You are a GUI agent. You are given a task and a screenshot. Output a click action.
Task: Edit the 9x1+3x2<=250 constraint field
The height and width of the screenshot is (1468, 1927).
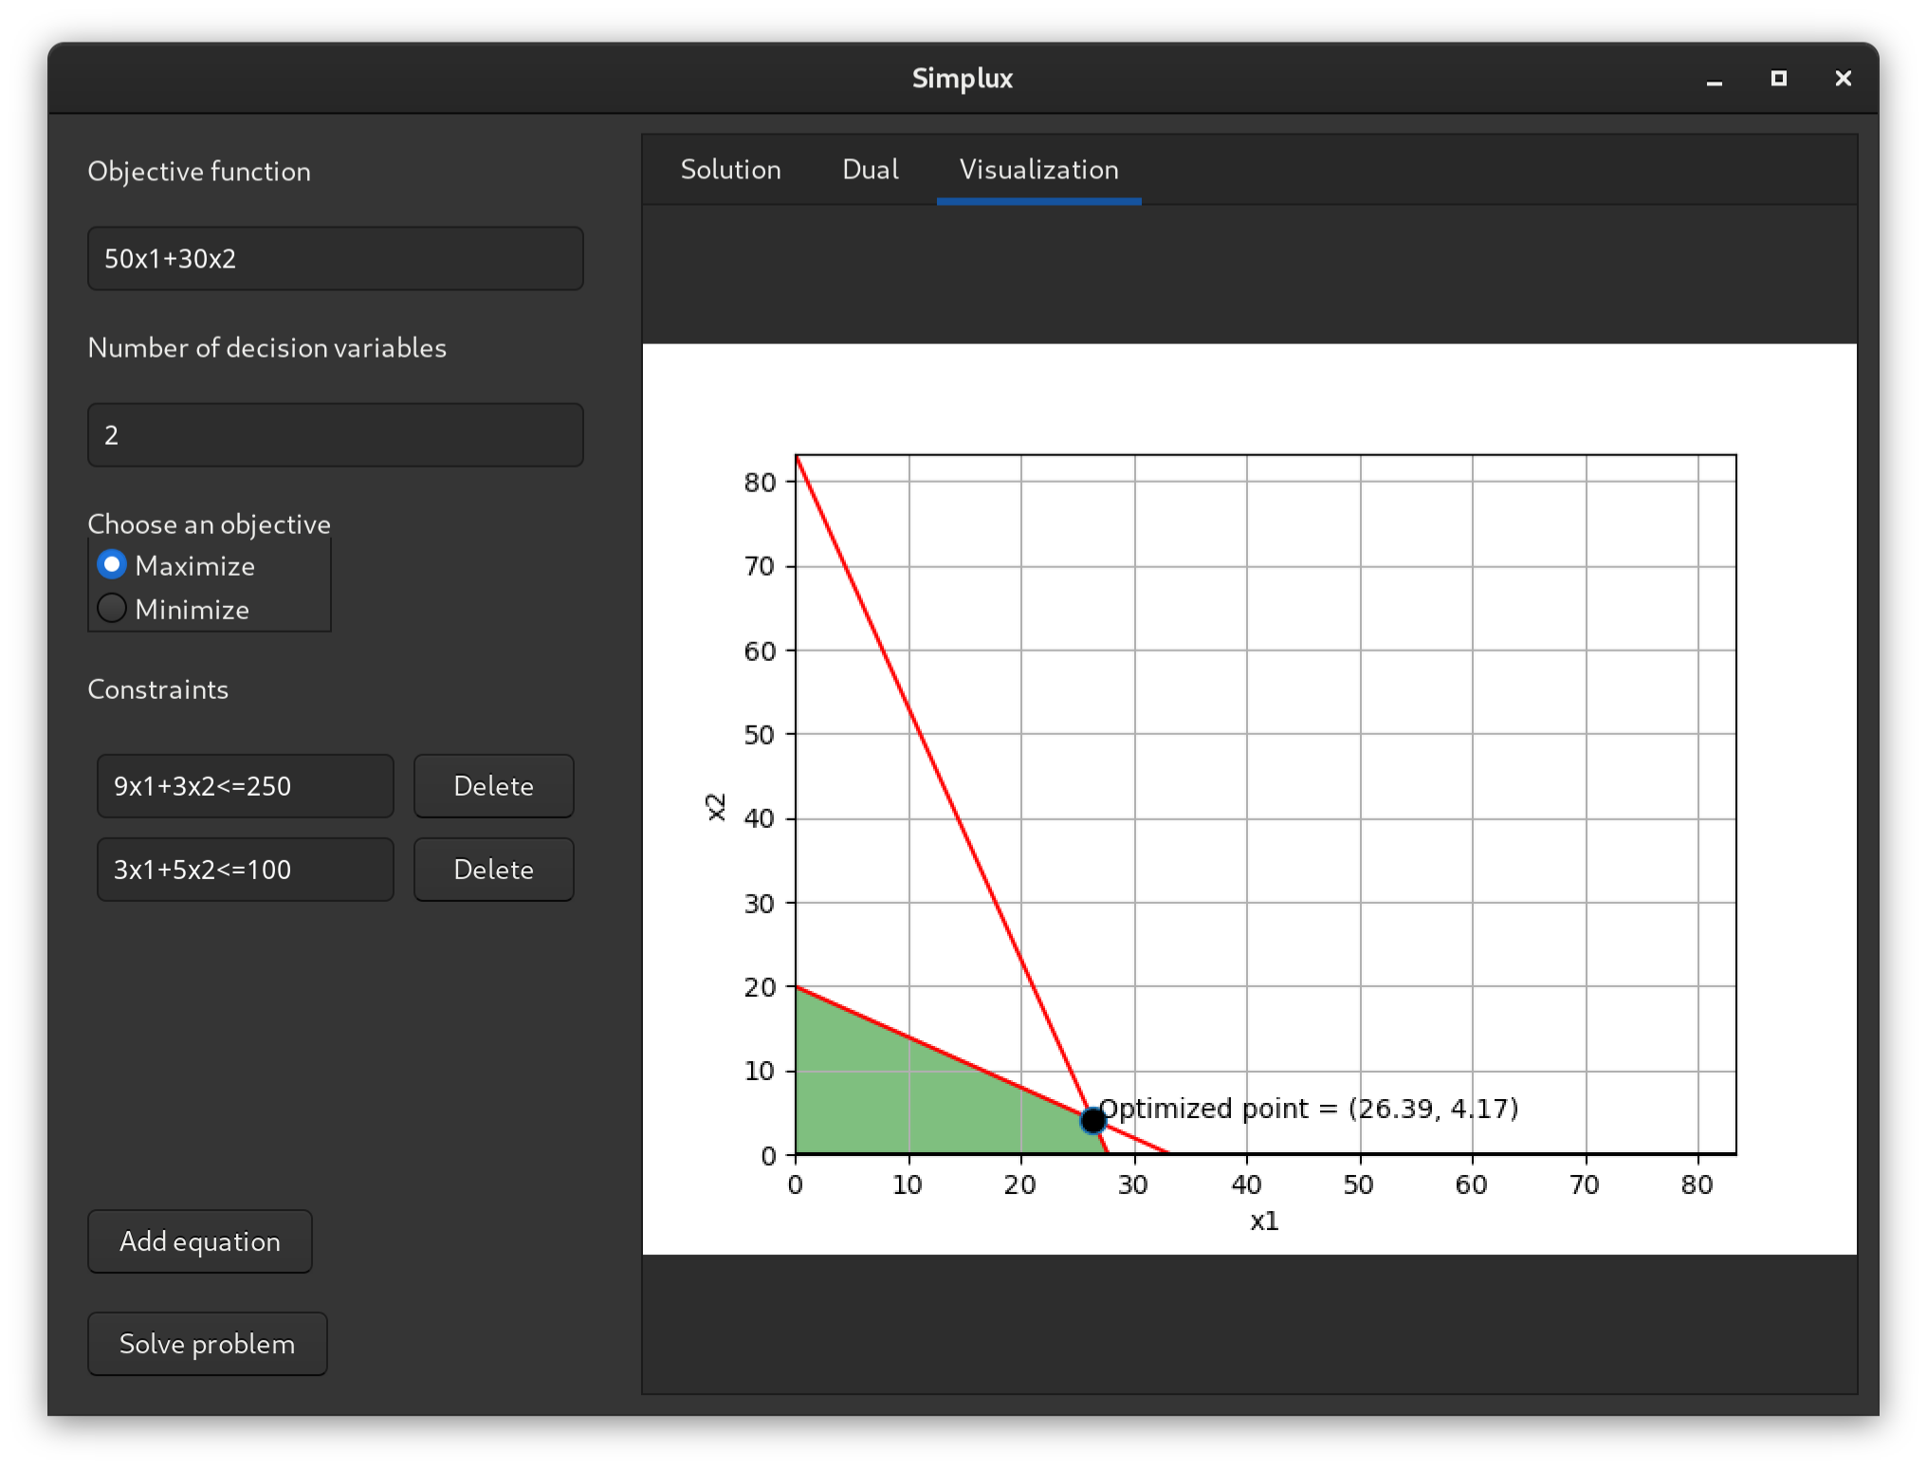245,786
